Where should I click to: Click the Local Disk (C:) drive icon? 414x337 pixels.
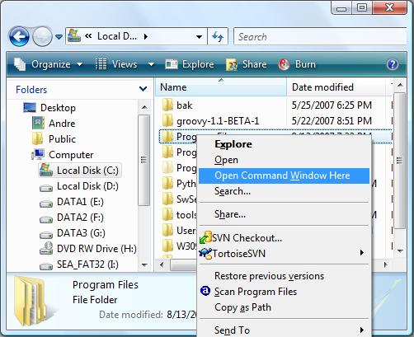point(46,170)
